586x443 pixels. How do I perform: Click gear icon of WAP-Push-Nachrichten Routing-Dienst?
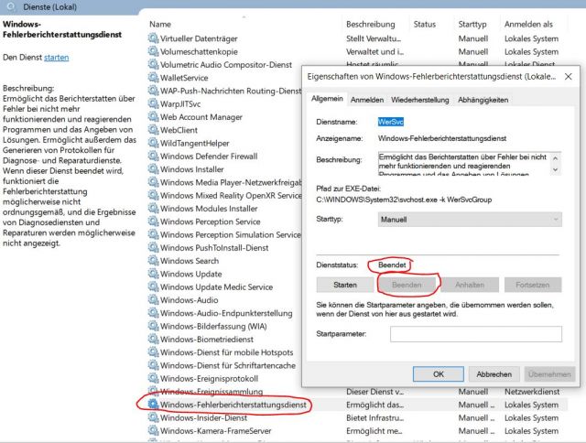click(x=153, y=91)
